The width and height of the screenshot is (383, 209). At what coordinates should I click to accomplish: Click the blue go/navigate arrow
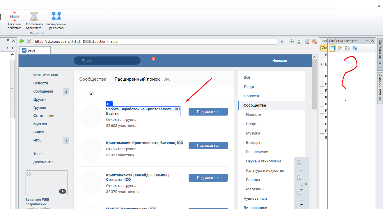[x=282, y=41]
